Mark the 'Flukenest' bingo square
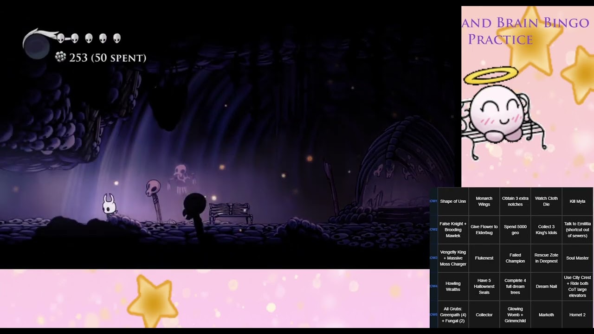The height and width of the screenshot is (334, 594). 484,258
